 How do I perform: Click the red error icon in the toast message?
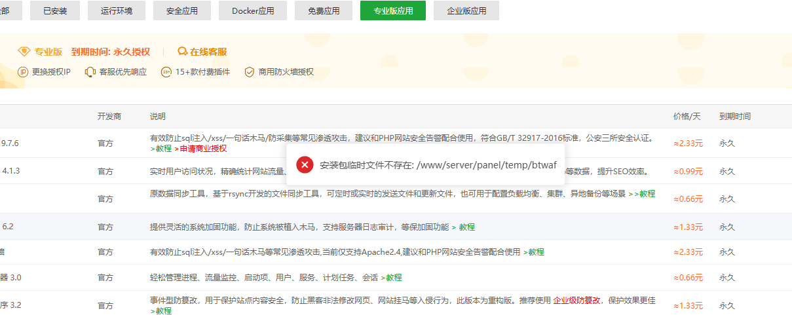tap(305, 165)
